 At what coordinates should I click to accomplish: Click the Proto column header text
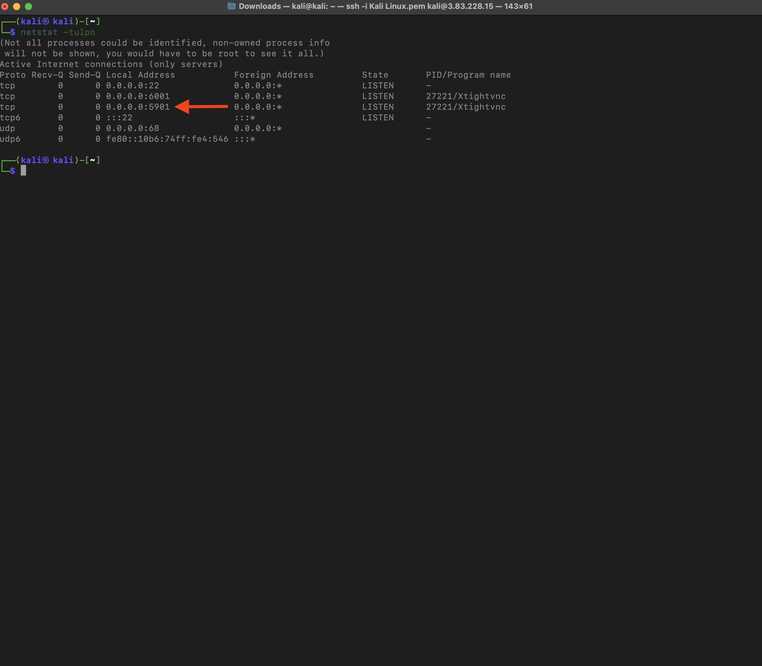[x=13, y=75]
